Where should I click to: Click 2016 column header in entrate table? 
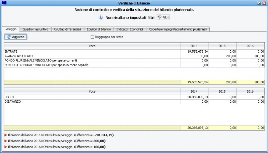click(x=250, y=46)
